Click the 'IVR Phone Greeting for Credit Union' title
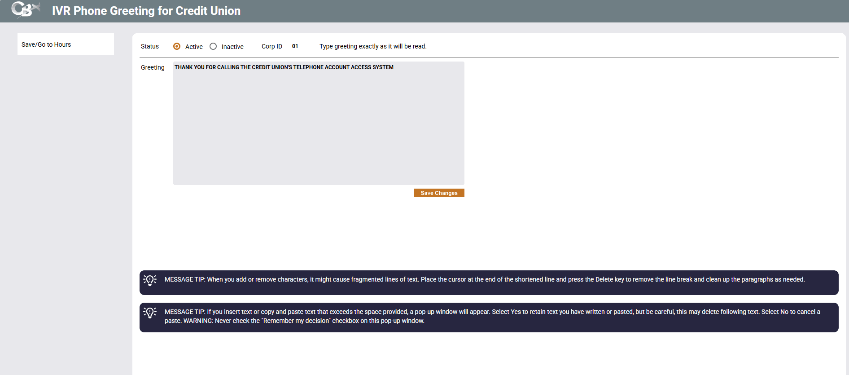This screenshot has width=849, height=375. point(146,11)
